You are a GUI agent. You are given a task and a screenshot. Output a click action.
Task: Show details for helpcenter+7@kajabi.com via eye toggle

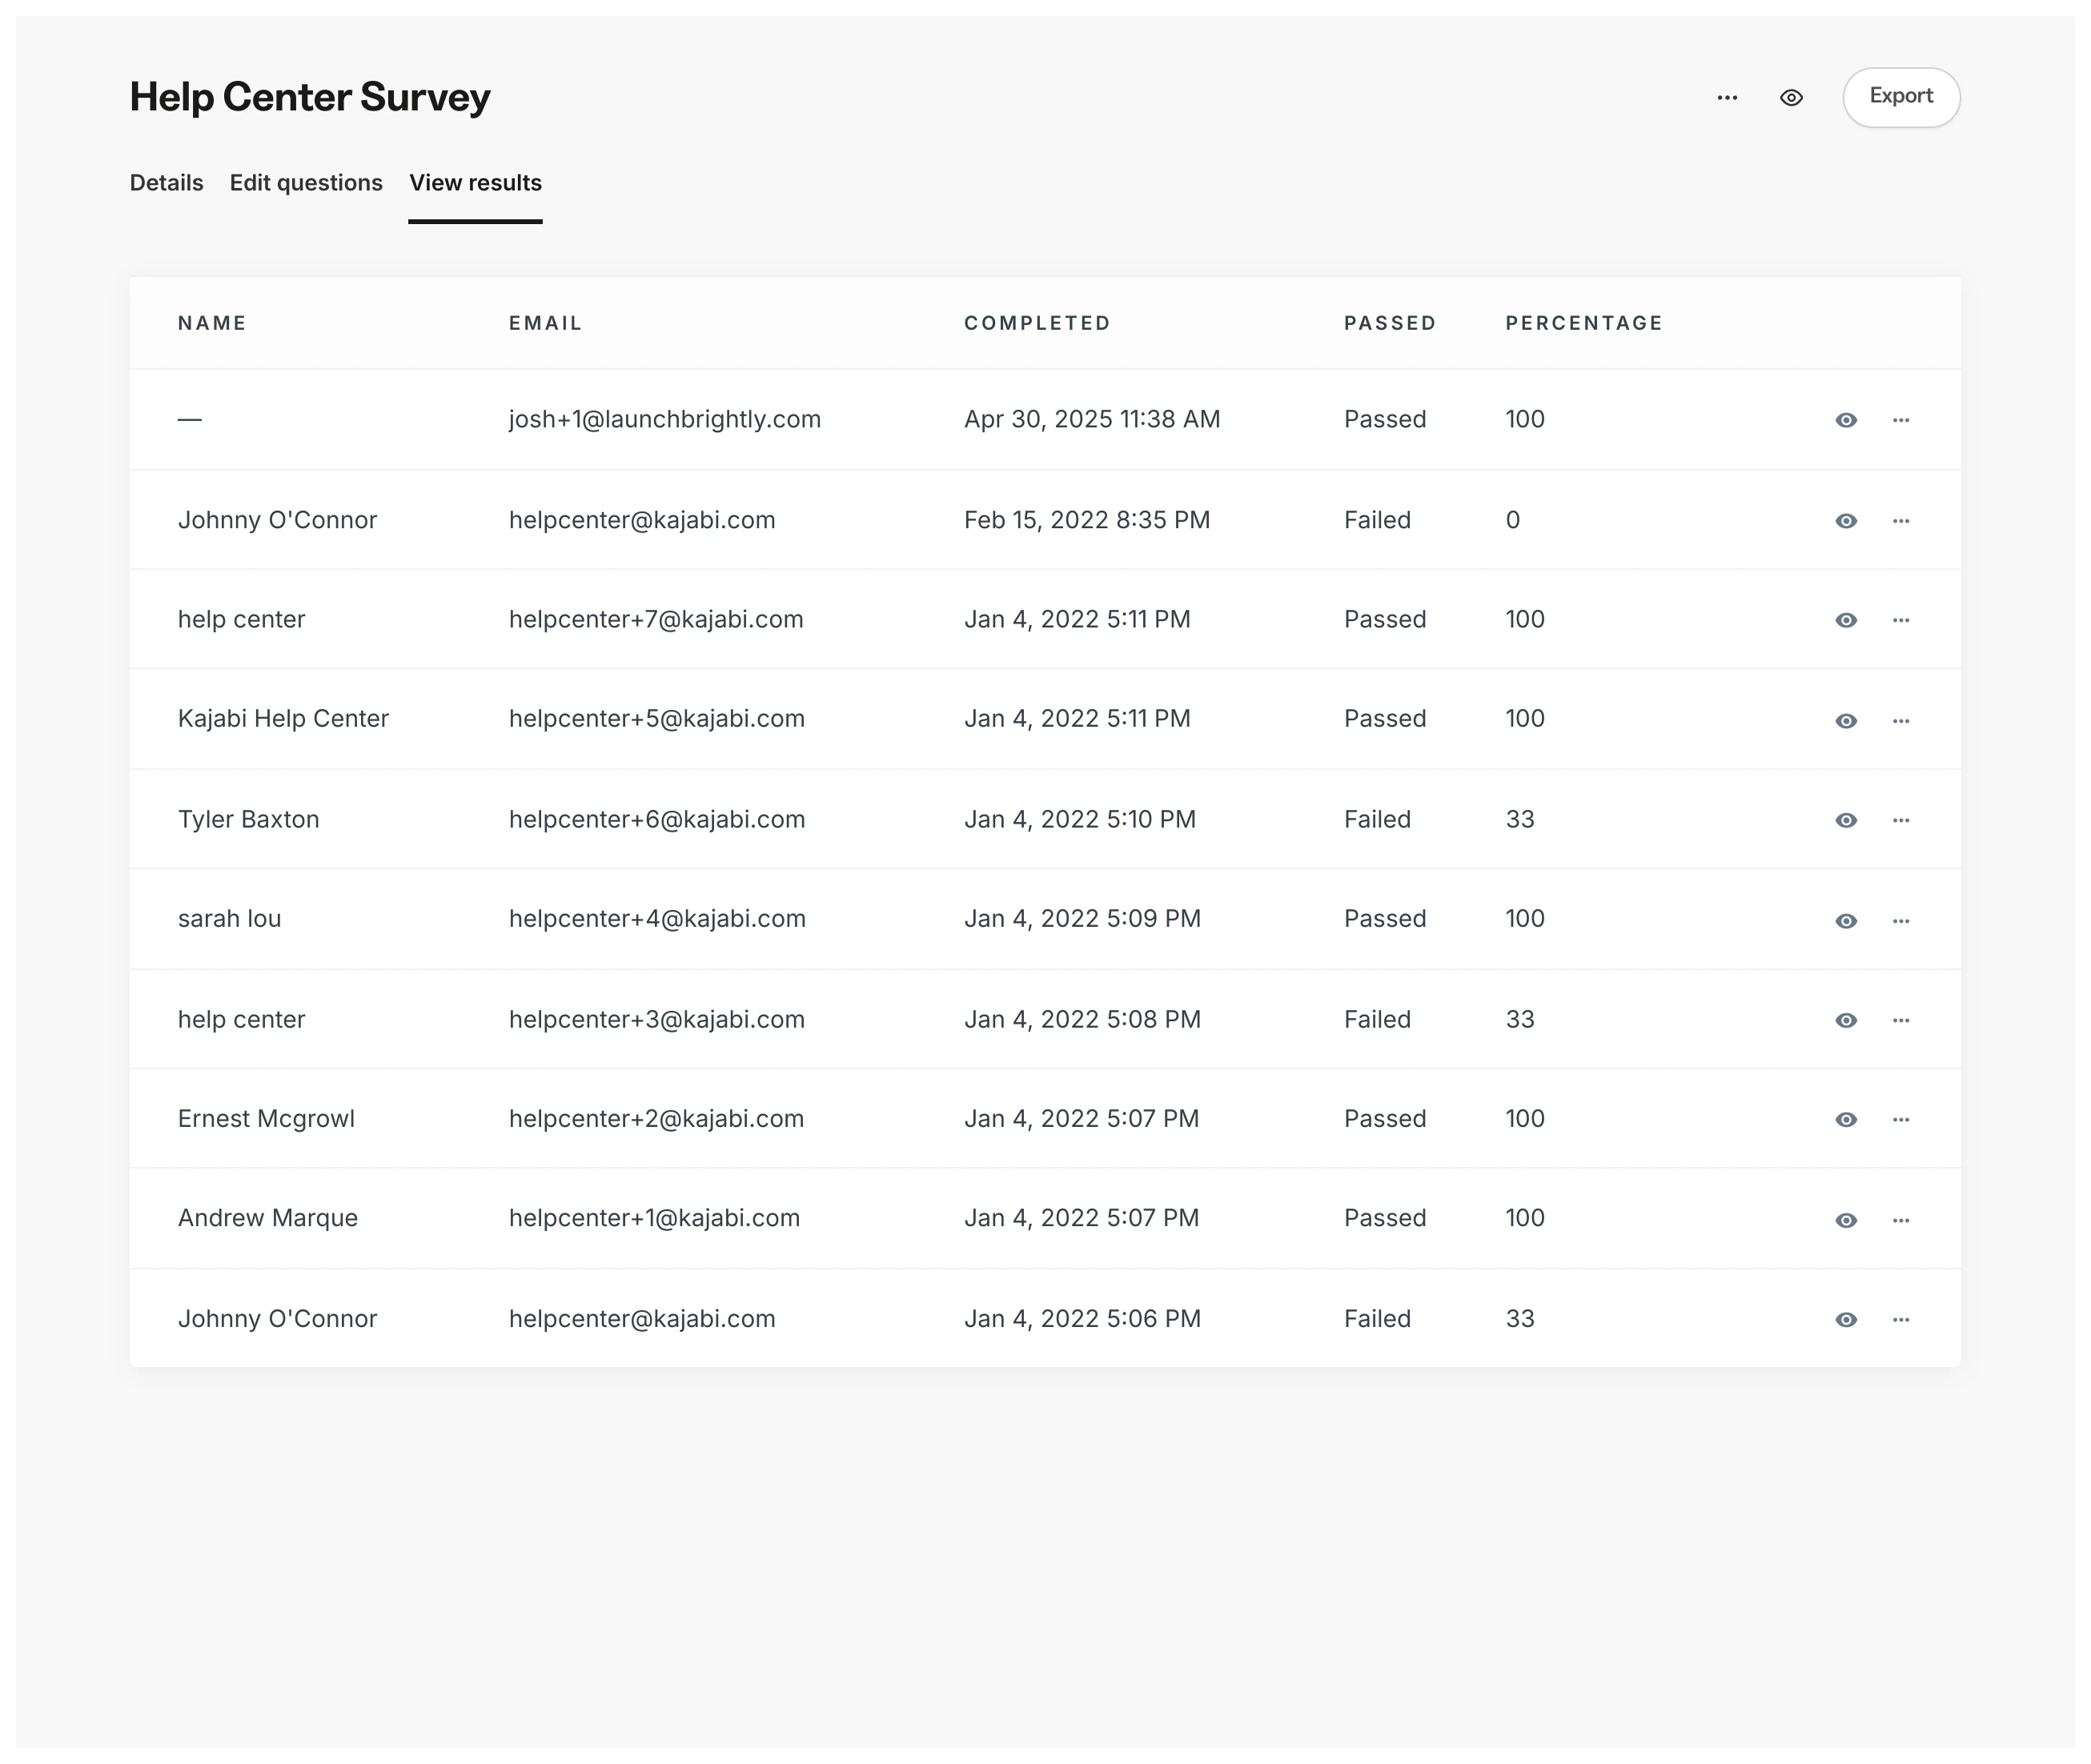[1846, 619]
